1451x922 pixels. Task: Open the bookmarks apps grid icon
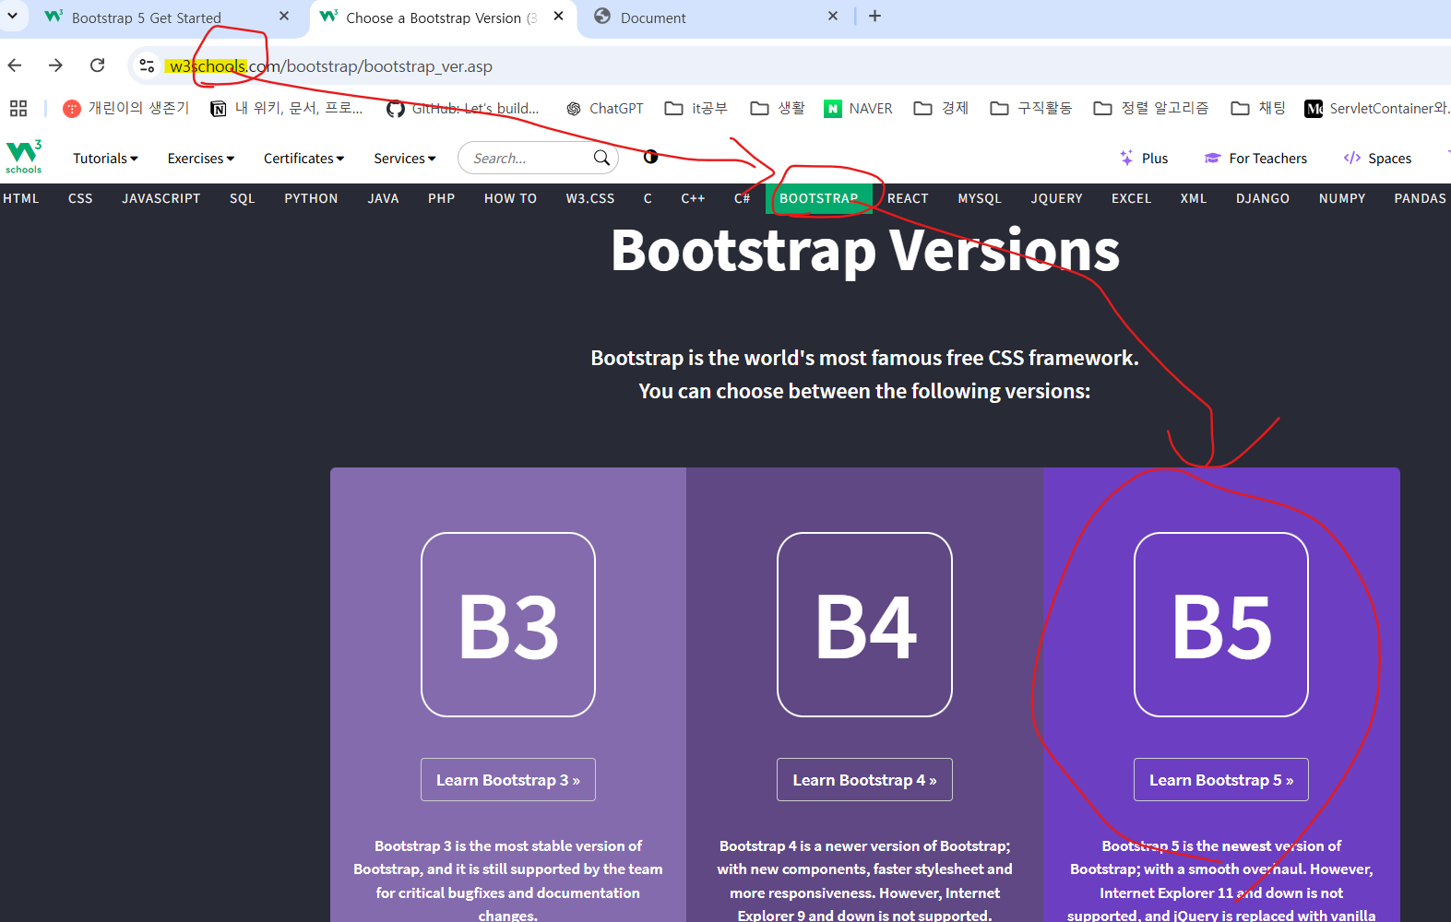[x=18, y=108]
